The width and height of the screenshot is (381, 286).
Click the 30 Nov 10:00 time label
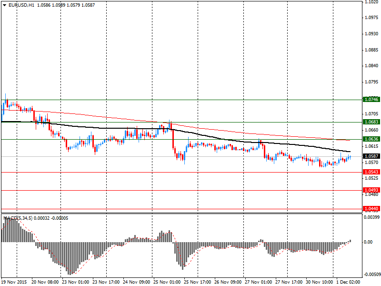point(320,282)
